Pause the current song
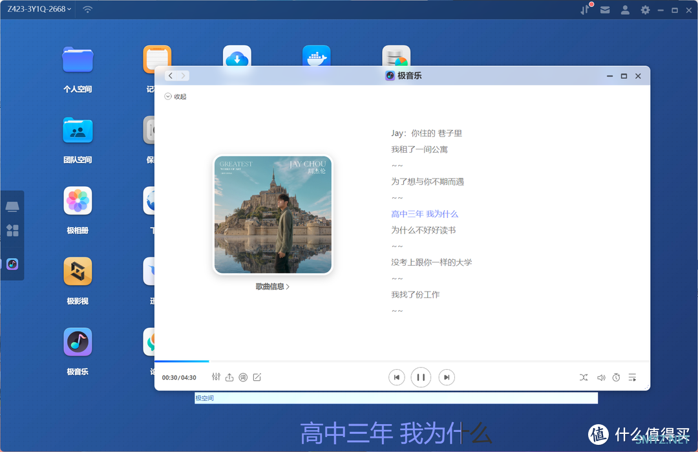The height and width of the screenshot is (452, 698). pyautogui.click(x=421, y=377)
